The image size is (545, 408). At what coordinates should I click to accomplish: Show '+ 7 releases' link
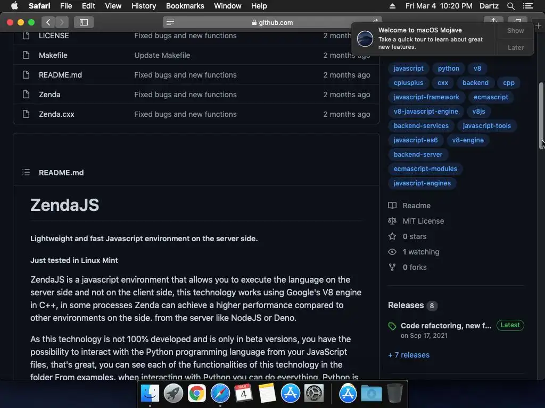click(409, 355)
